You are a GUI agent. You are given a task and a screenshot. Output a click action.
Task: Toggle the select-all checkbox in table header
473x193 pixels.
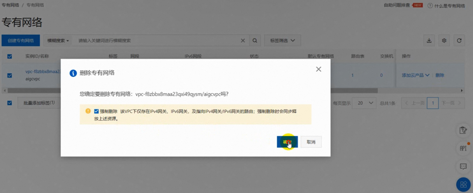click(x=10, y=56)
